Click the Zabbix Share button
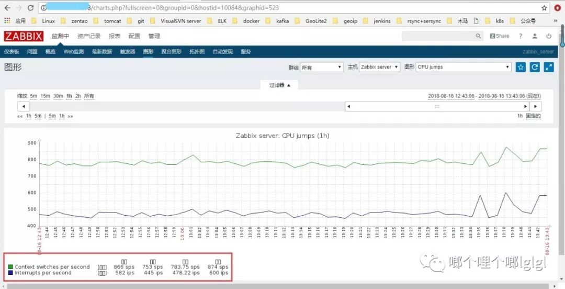 (x=500, y=36)
